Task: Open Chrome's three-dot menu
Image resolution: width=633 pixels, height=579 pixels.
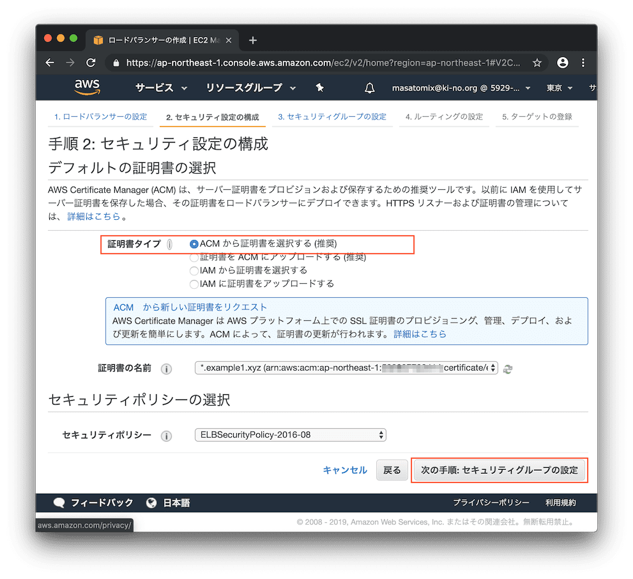Action: pyautogui.click(x=583, y=63)
